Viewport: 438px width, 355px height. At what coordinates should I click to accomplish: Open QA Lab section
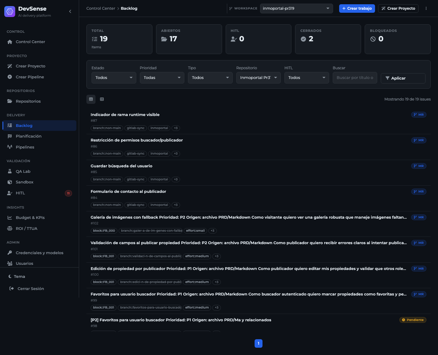(40, 172)
